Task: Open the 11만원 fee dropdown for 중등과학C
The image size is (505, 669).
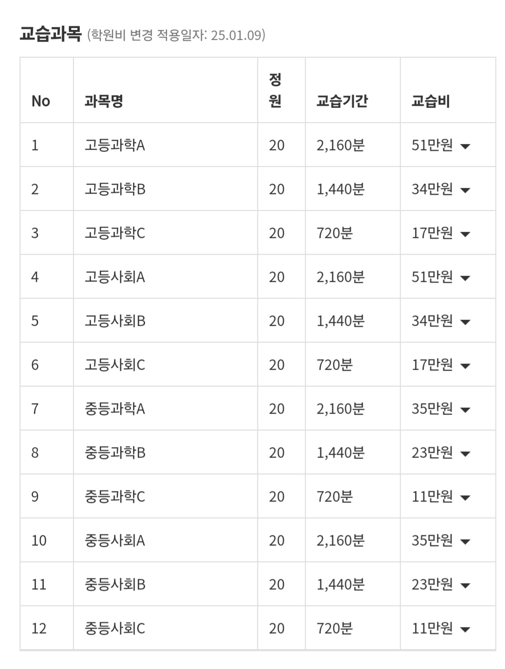Action: coord(465,498)
